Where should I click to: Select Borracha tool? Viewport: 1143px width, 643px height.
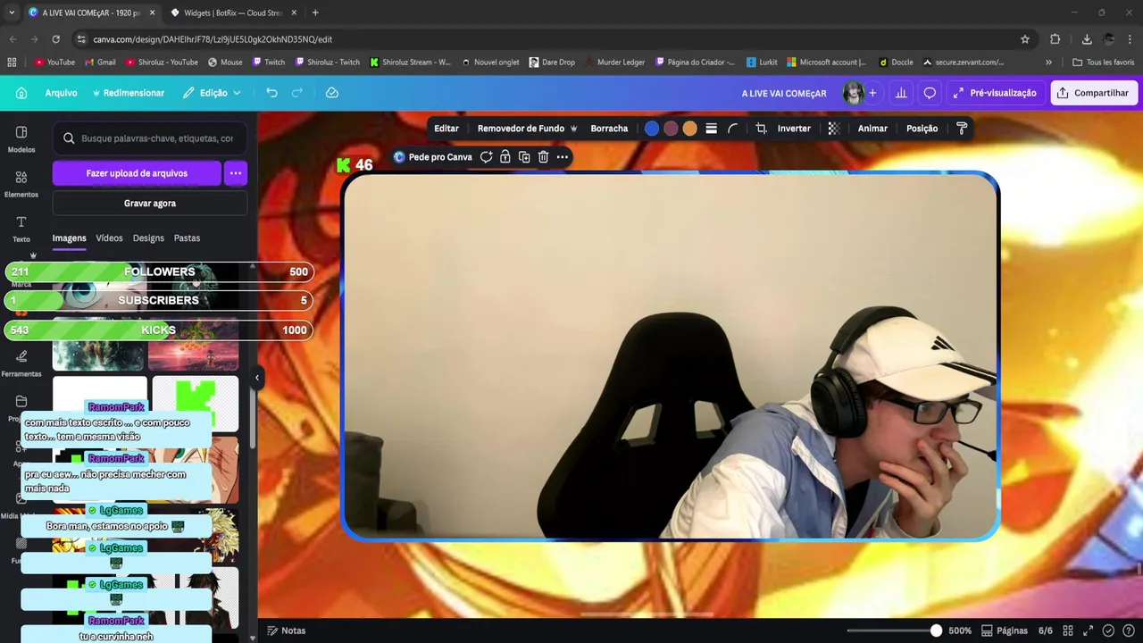tap(609, 129)
